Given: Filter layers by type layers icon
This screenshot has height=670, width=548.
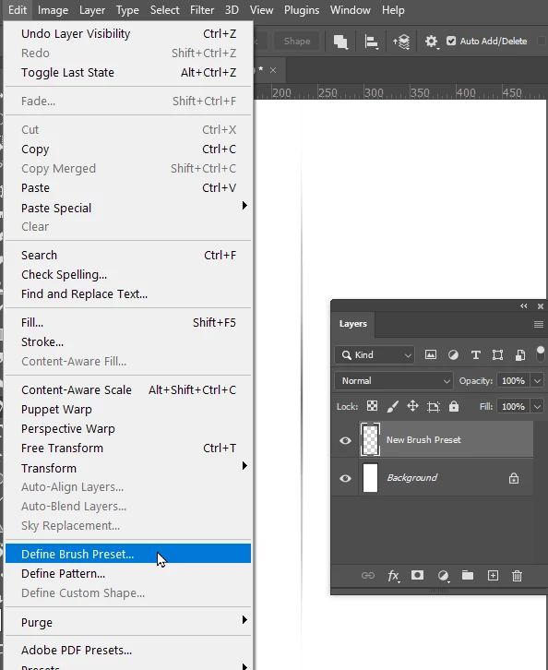Looking at the screenshot, I should [475, 354].
